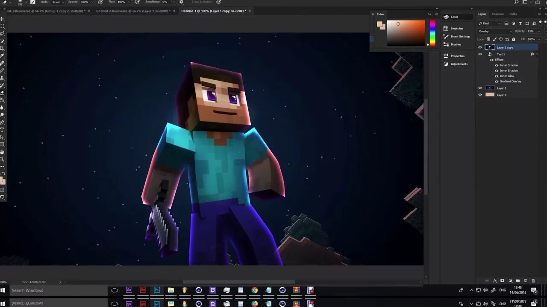
Task: Open Color panel flyout menu
Action: click(436, 14)
